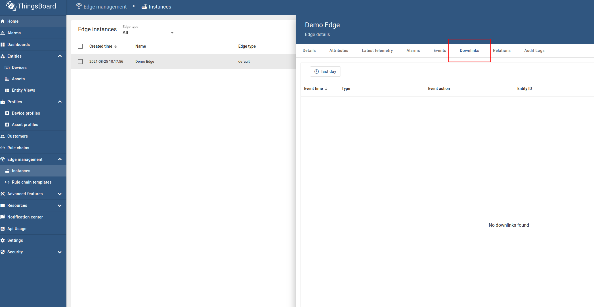Toggle Created time sort order
Screen dimensions: 594x307
click(116, 46)
